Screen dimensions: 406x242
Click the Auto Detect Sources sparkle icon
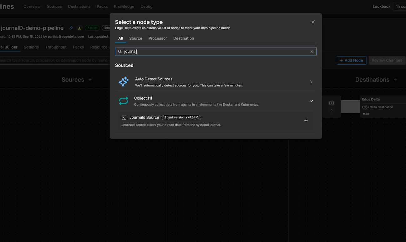pos(124,81)
